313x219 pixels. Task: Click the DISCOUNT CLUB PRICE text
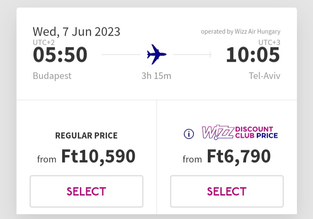pyautogui.click(x=256, y=132)
